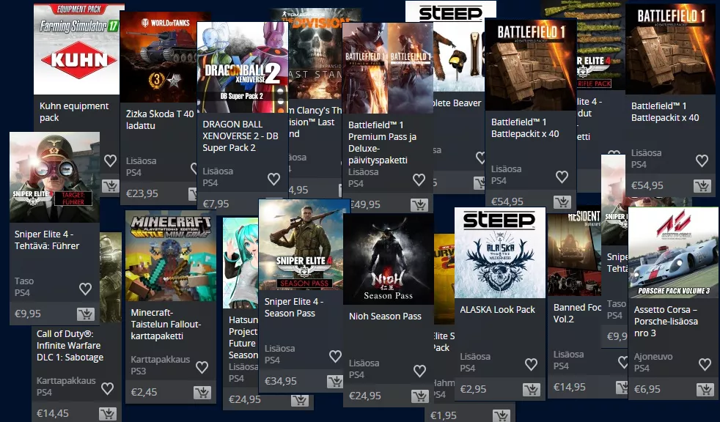Screen dimensions: 720x422
Task: Open 'DRAGON BALL XENOVERSE 2 - DB Super Pack 2' title
Action: (240, 136)
